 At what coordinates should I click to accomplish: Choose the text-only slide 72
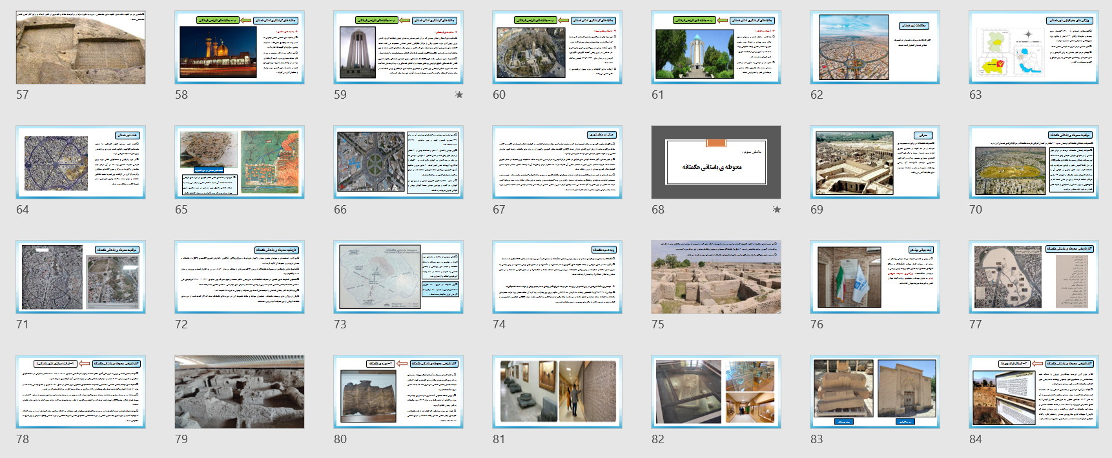(x=240, y=277)
